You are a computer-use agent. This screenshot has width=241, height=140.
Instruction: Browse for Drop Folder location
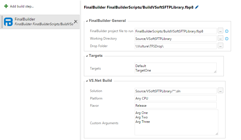tap(221, 46)
